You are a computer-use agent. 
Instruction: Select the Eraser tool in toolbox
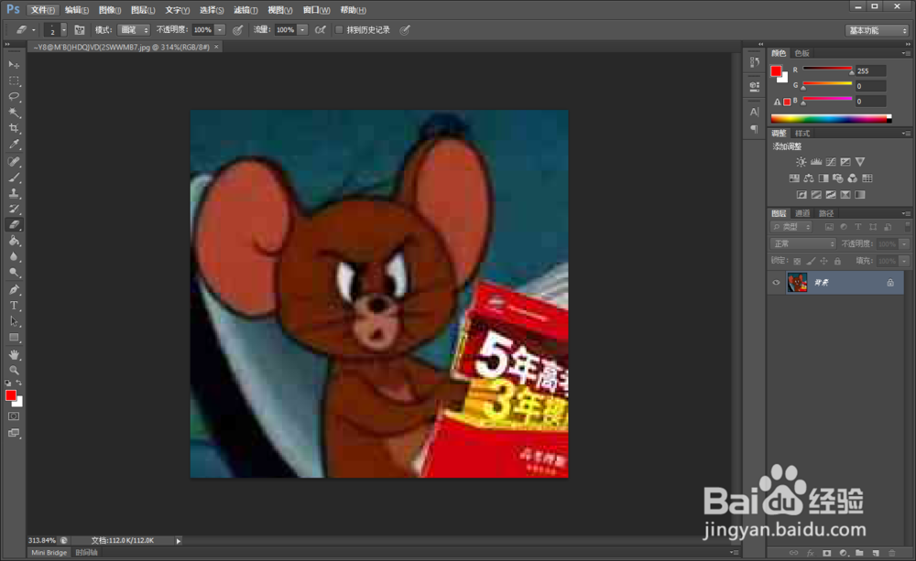point(14,225)
